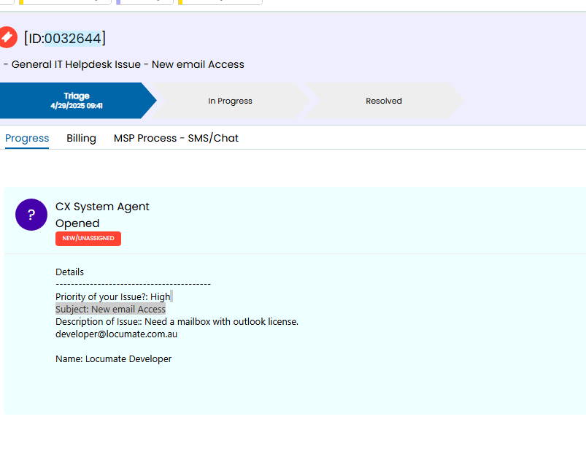
Task: Click the purple question mark avatar
Action: 31,215
